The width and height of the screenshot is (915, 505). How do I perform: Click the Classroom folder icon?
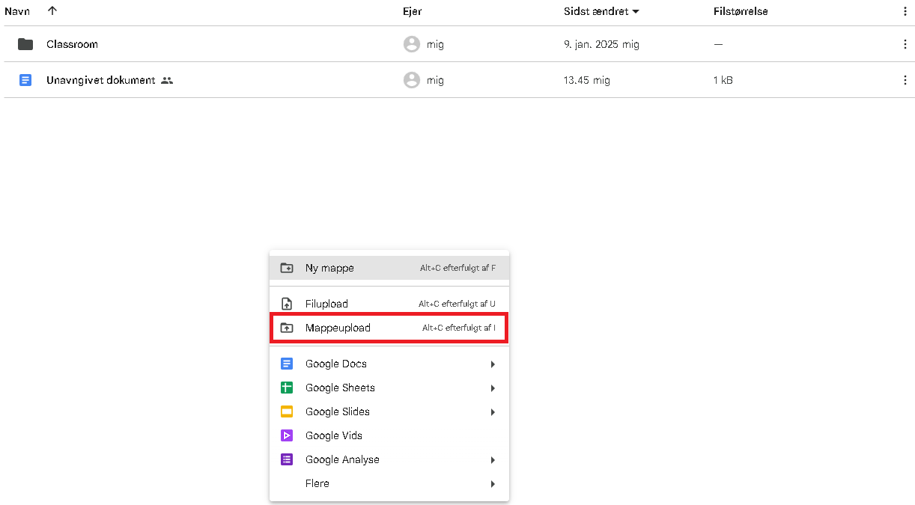[x=25, y=44]
